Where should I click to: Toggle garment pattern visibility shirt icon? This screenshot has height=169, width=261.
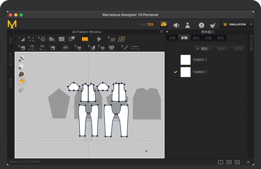click(21, 66)
